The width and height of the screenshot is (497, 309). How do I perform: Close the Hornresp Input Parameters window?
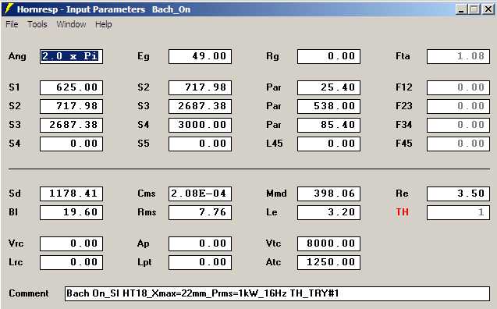click(x=488, y=9)
